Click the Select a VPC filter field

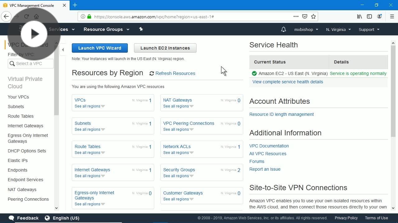tap(31, 63)
